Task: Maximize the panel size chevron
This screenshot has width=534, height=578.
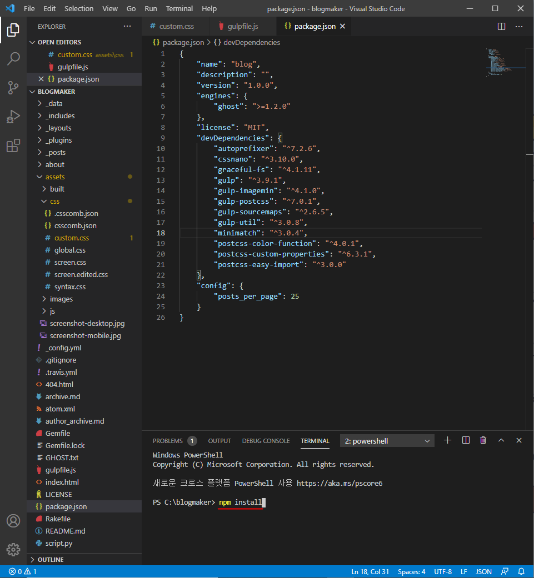Action: [x=501, y=440]
